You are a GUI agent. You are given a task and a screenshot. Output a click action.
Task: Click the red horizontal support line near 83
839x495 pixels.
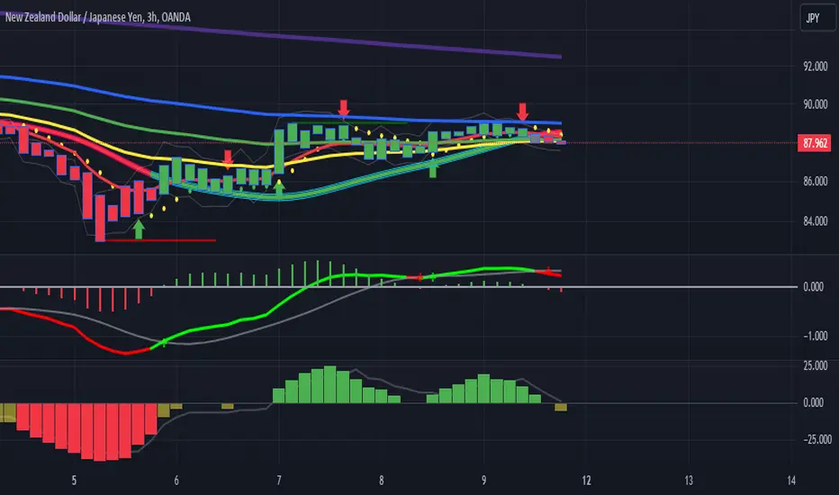pos(160,240)
